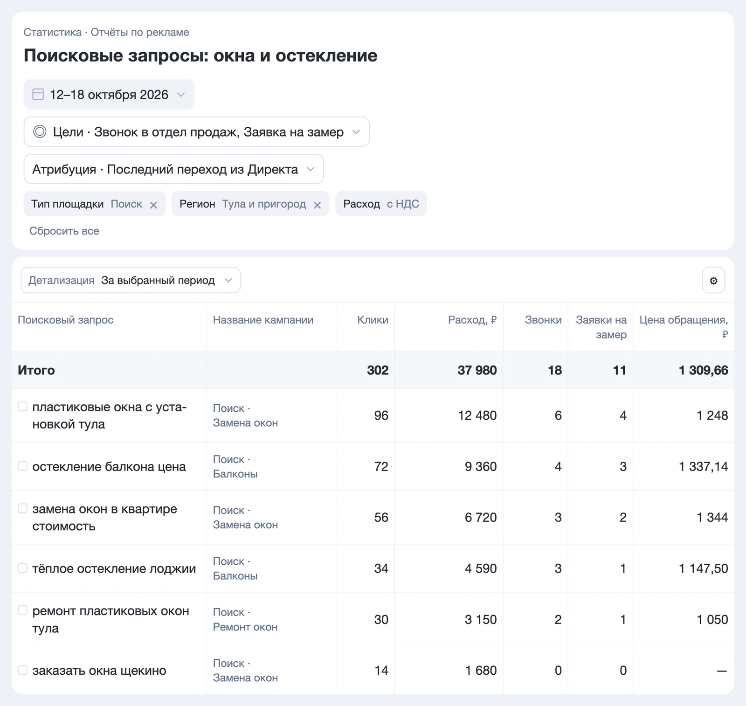Open campaign "Поиск · Ремонт окон"
This screenshot has height=706, width=746.
[x=245, y=619]
